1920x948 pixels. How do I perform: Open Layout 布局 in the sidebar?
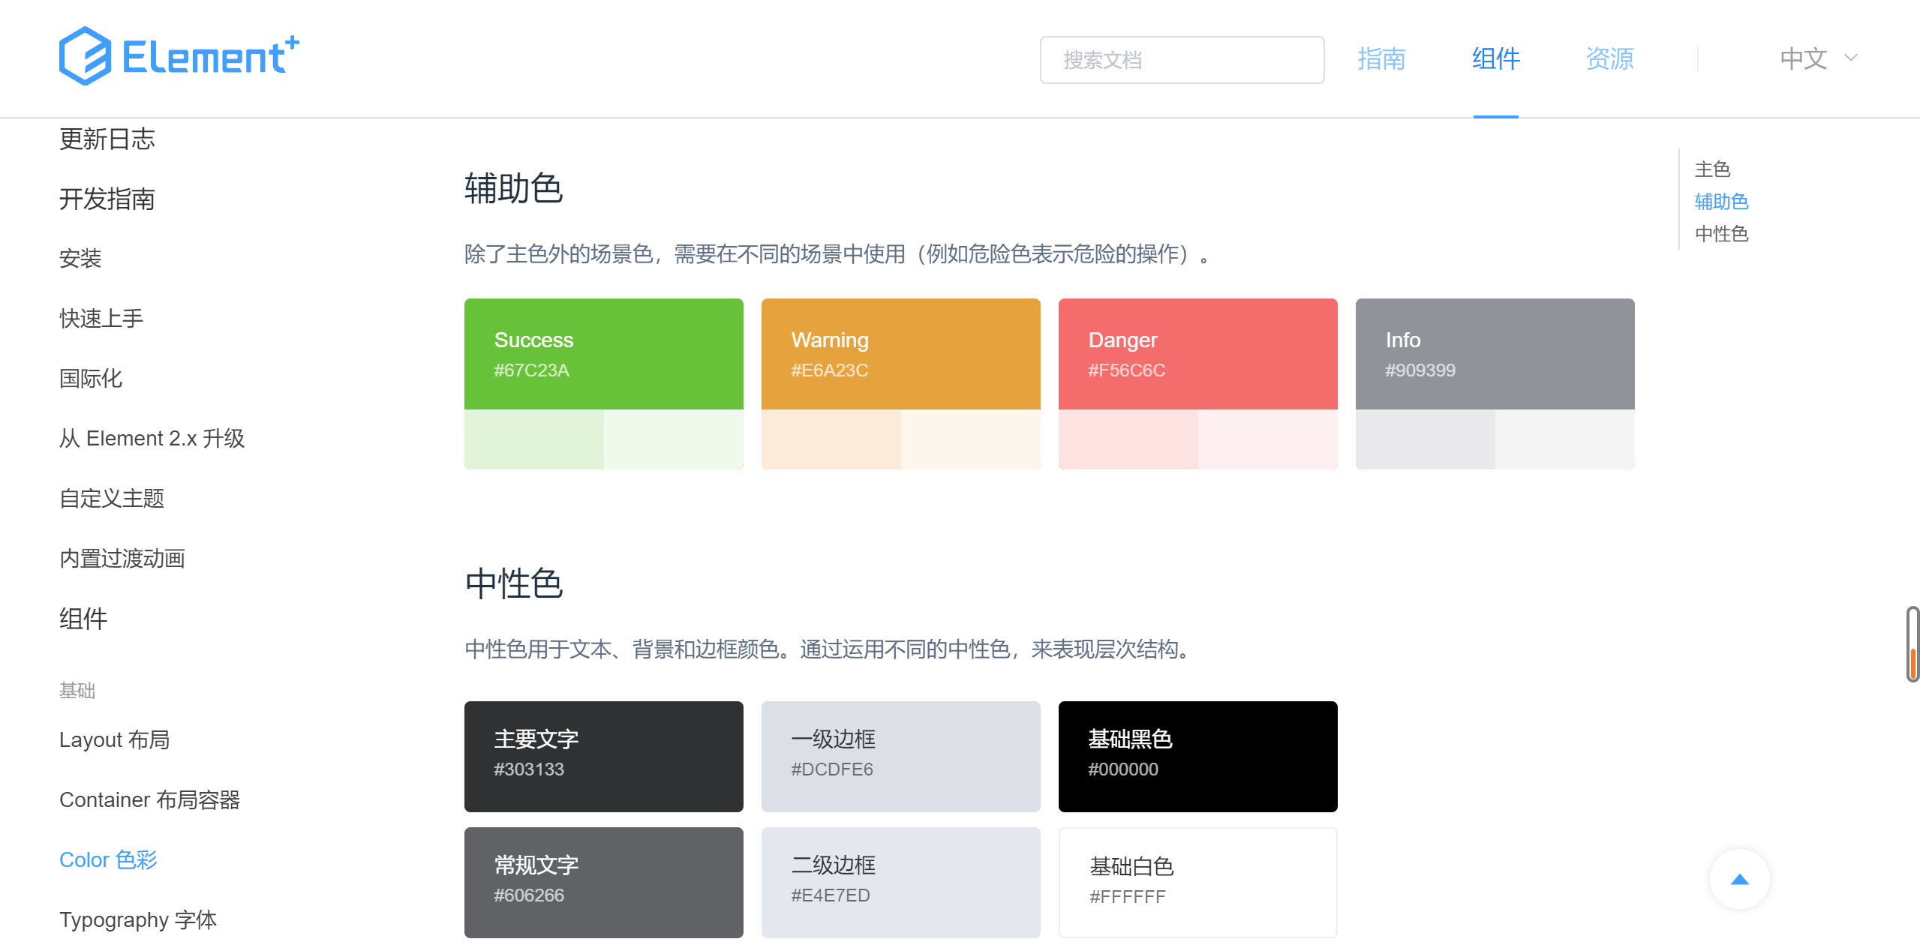coord(114,739)
